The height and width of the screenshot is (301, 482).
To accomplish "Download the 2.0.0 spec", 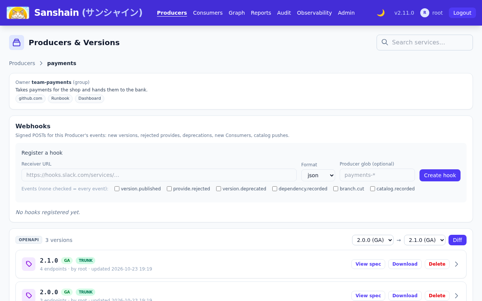I will point(405,296).
